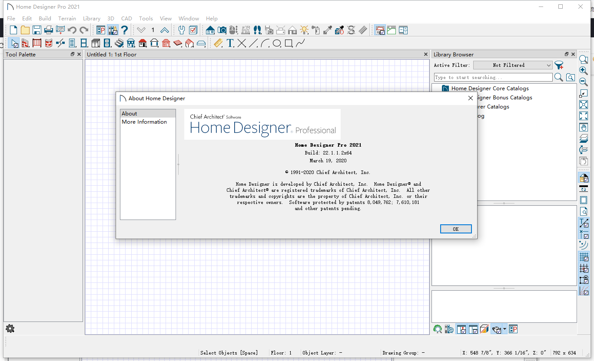
Task: Open Tool Palette gear settings icon
Action: 10,328
